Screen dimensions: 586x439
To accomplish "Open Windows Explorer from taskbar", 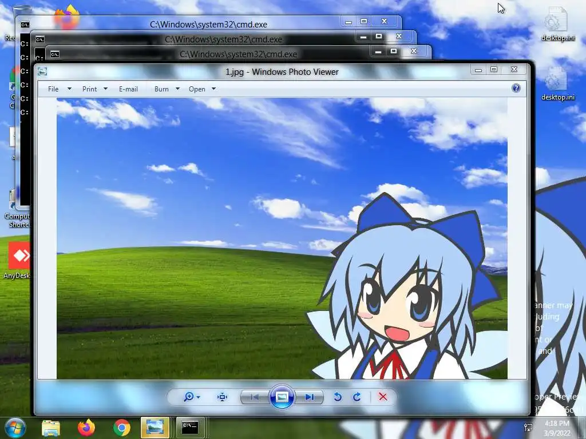I will (x=51, y=428).
